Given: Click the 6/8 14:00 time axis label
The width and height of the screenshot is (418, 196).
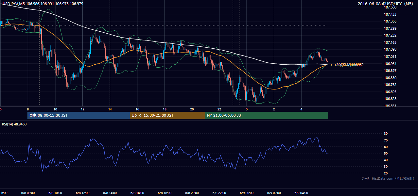Looking at the screenshot, I should coord(110,193).
